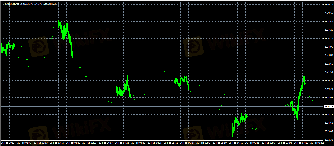
Task: Click the 26 Feb 05:27 time label
Action: point(187,143)
